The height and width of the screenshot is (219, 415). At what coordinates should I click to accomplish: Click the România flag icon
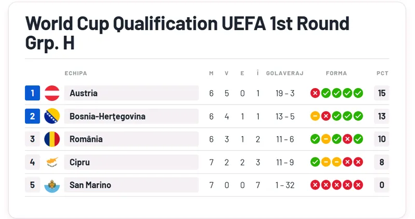click(x=52, y=139)
